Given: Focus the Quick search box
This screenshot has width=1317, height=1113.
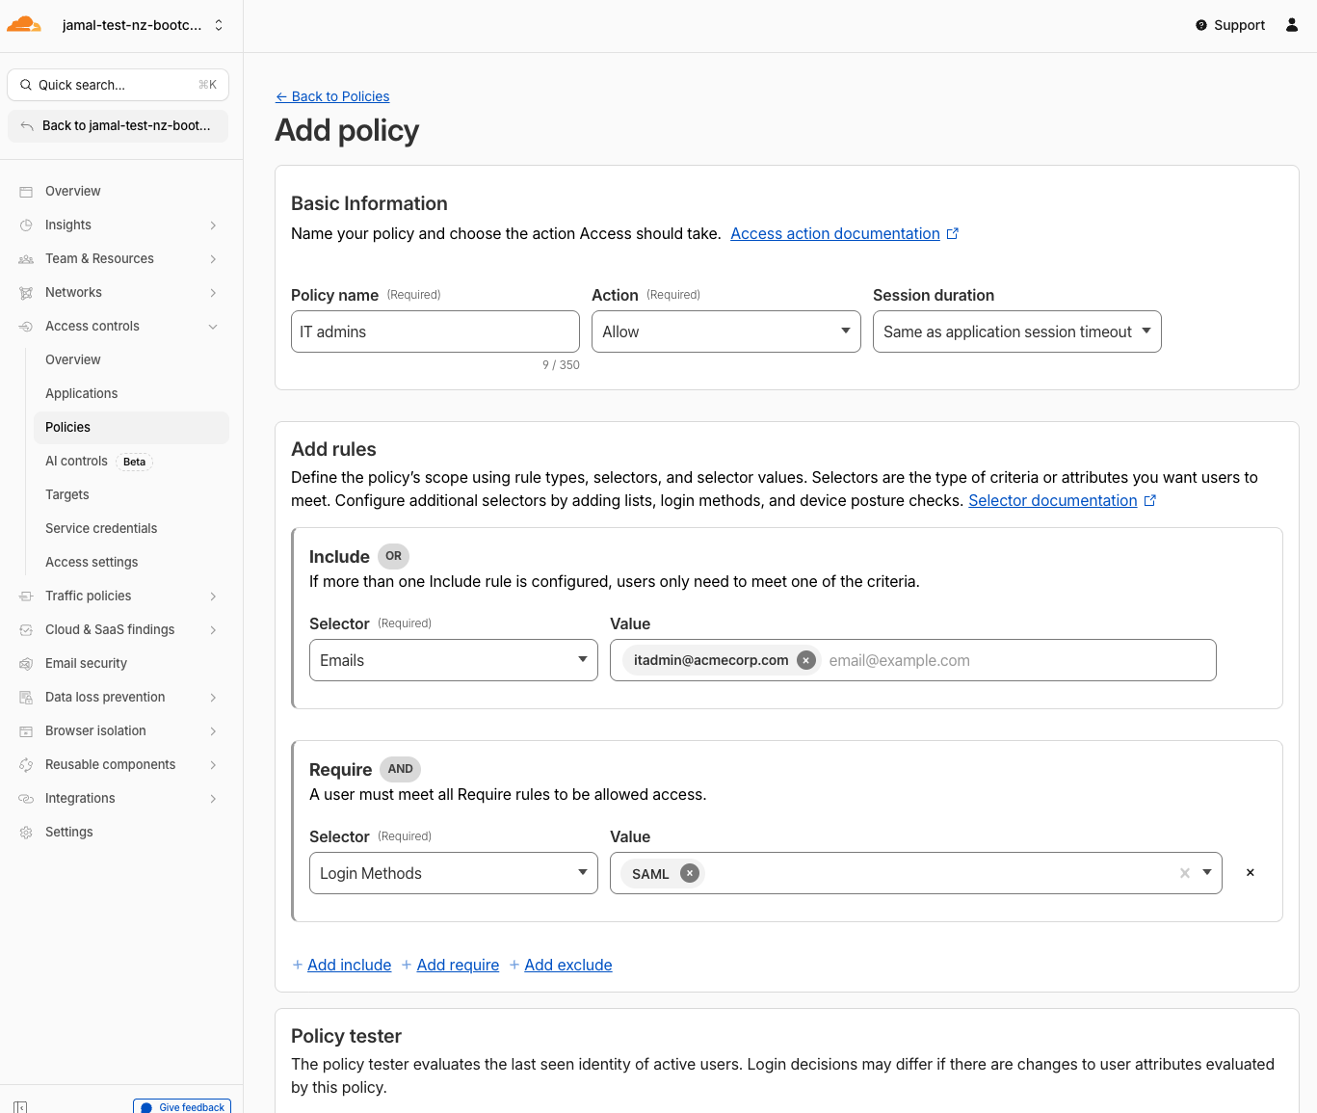Looking at the screenshot, I should coord(118,85).
